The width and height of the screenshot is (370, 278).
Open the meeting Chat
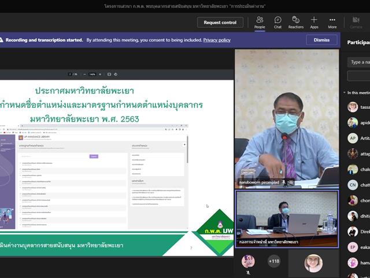(x=277, y=23)
